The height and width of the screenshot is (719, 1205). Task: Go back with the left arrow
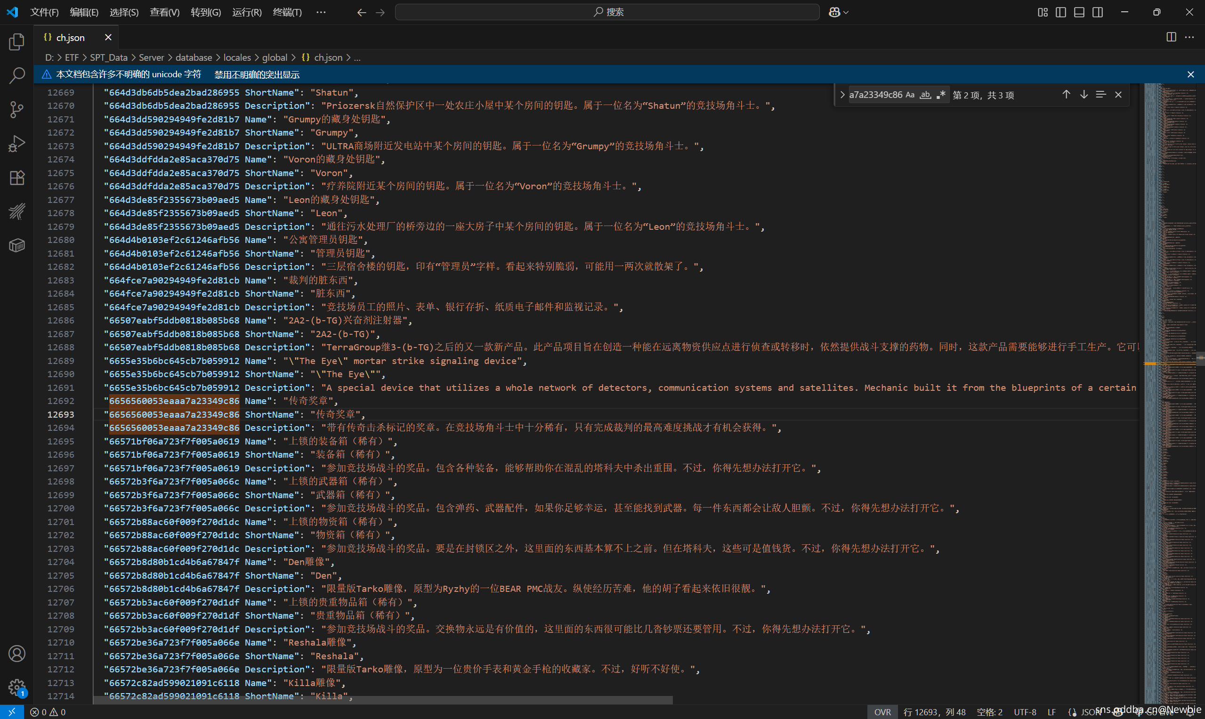(x=362, y=12)
